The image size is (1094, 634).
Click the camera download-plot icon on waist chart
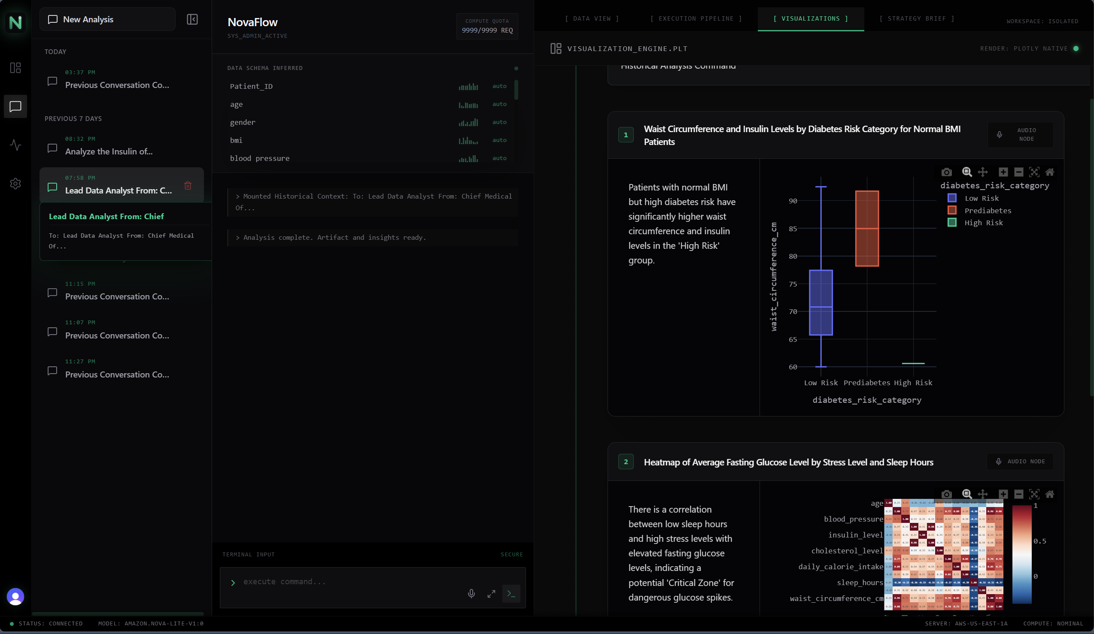pyautogui.click(x=946, y=172)
